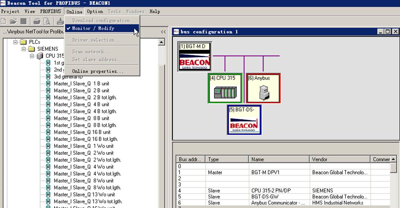Viewport: 400px width, 208px height.
Task: Click the New project toolbar icon
Action: (3, 21)
